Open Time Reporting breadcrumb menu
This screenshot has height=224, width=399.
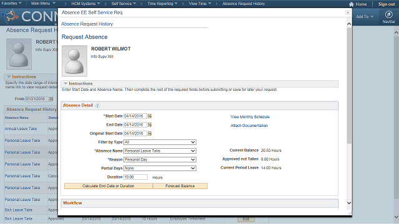[x=162, y=4]
